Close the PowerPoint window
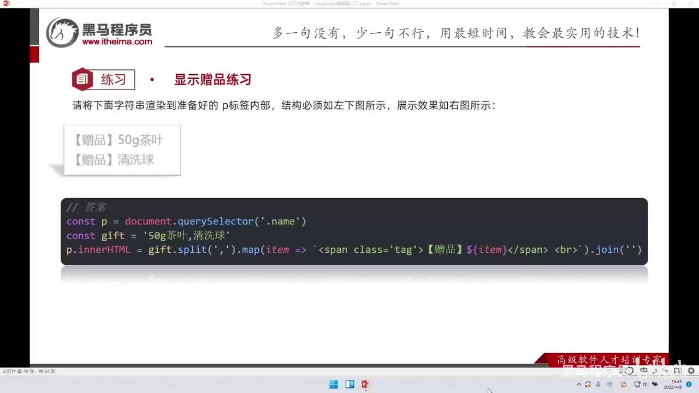699x393 pixels. click(x=690, y=3)
